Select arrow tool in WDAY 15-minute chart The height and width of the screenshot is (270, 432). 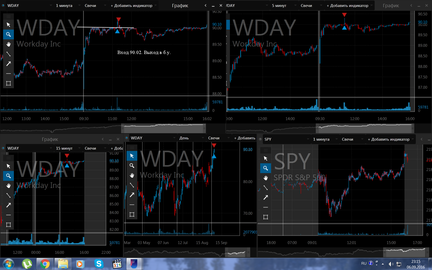click(x=8, y=205)
